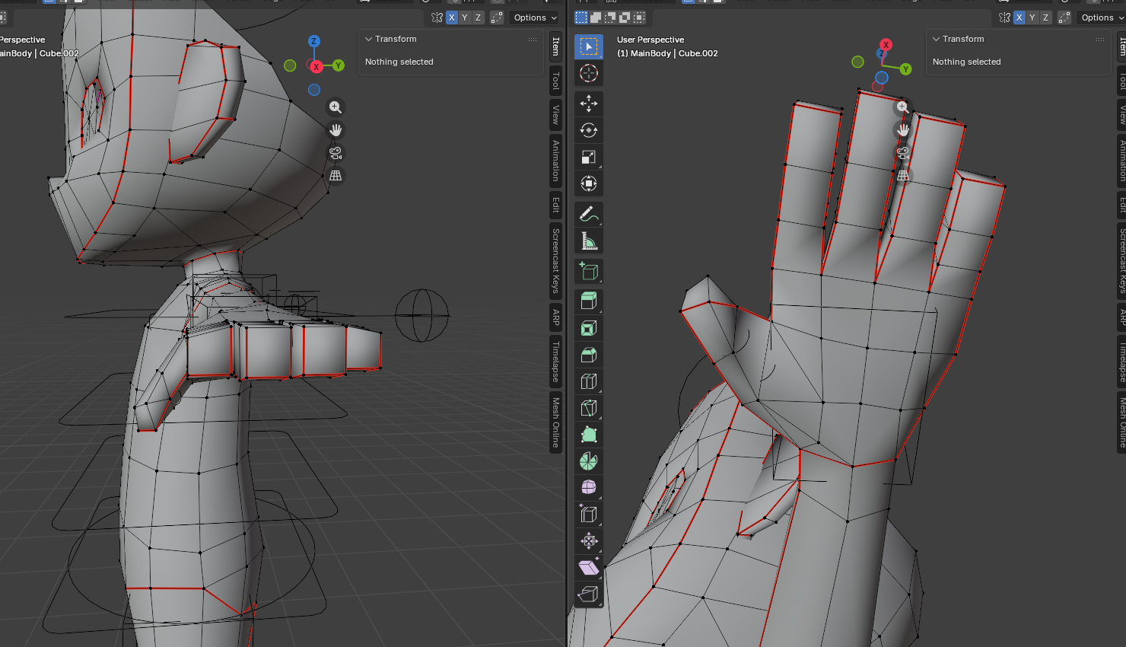Screen dimensions: 1126x647
Task: Open the Item sidebar tab, left viewport
Action: (x=555, y=47)
